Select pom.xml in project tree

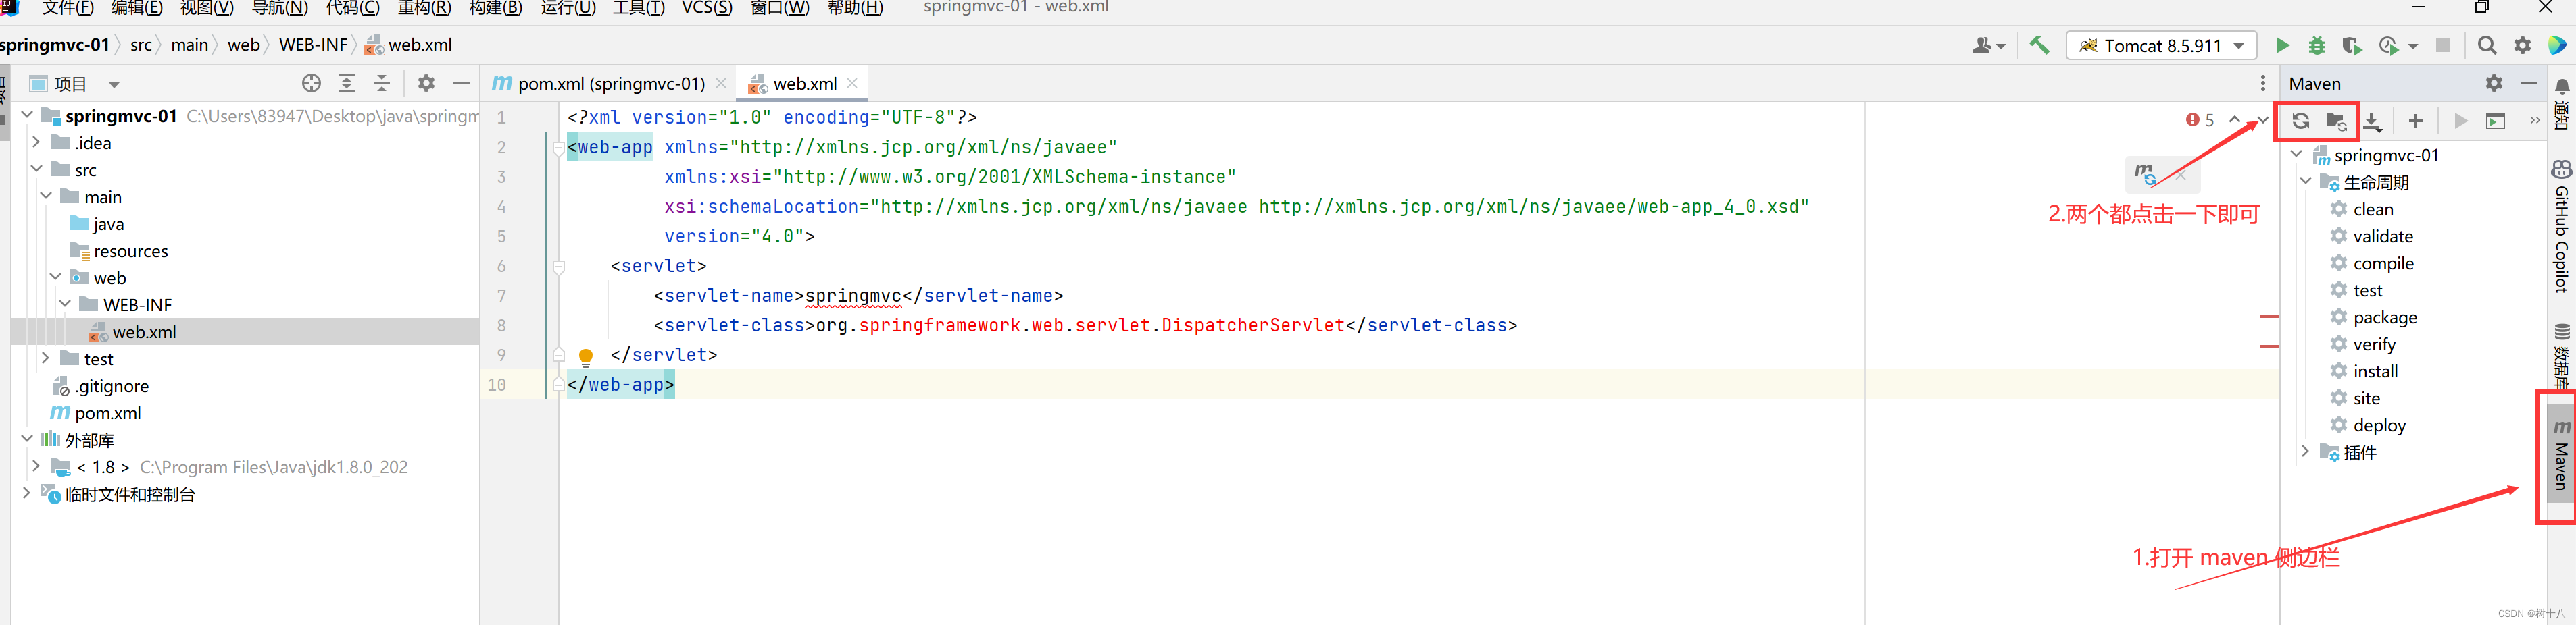click(x=107, y=412)
